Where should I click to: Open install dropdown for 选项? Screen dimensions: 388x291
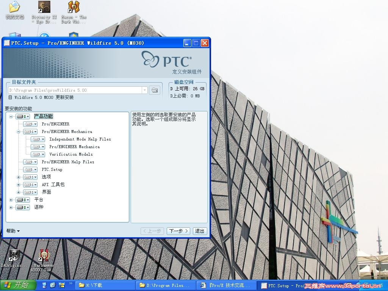point(30,177)
